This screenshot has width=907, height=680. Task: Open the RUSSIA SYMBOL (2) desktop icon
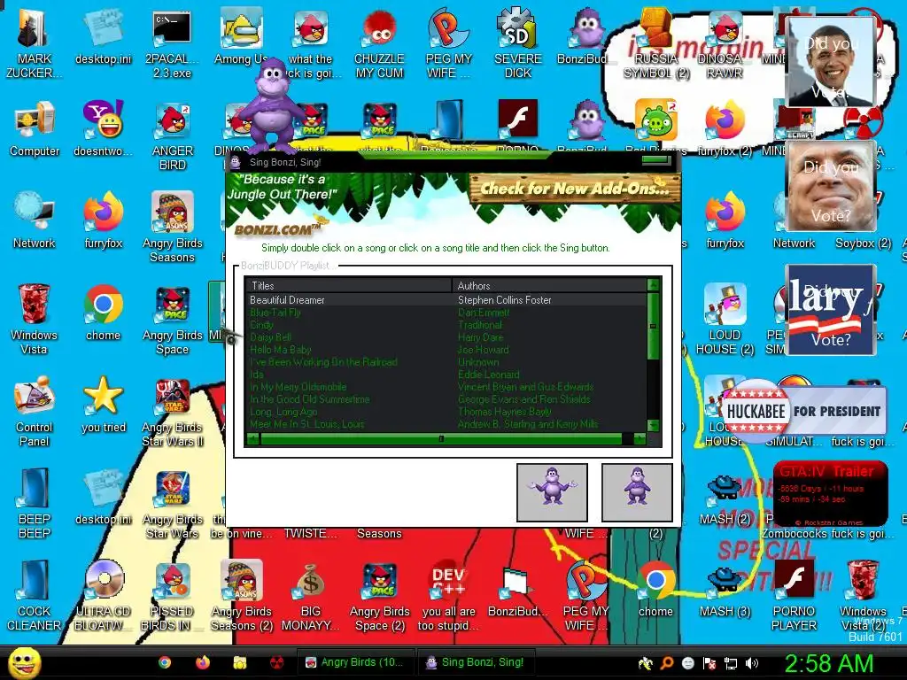coord(656,42)
